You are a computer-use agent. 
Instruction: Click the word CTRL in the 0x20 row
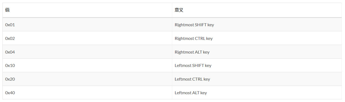(x=197, y=79)
